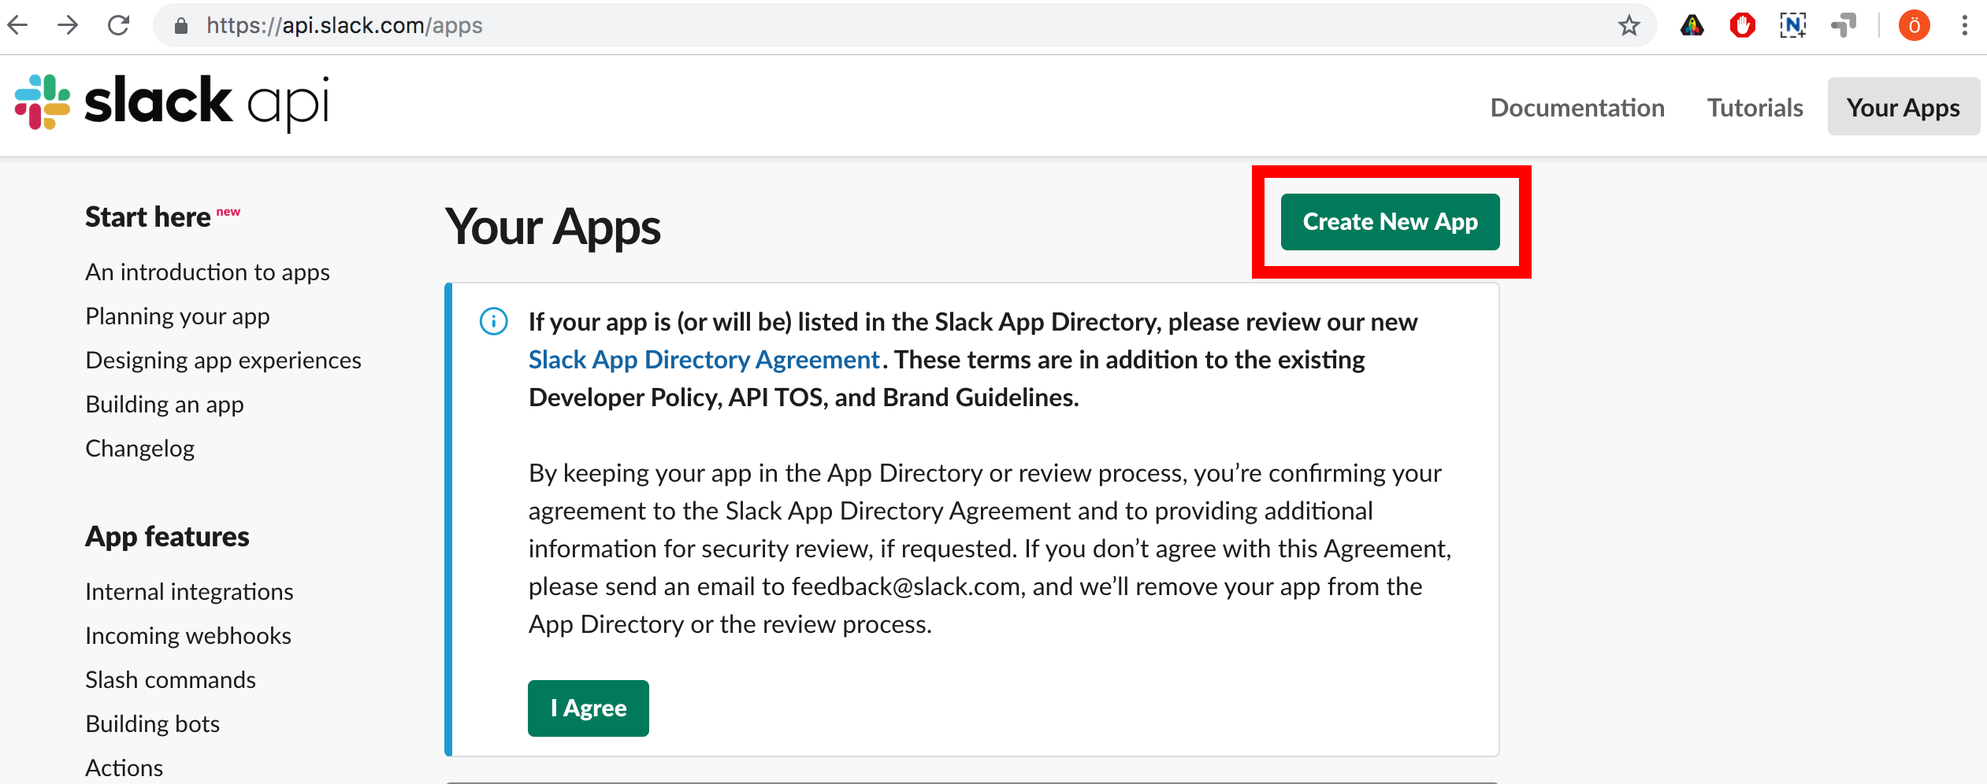Open the Changelog sidebar link
Image resolution: width=1987 pixels, height=784 pixels.
[140, 449]
